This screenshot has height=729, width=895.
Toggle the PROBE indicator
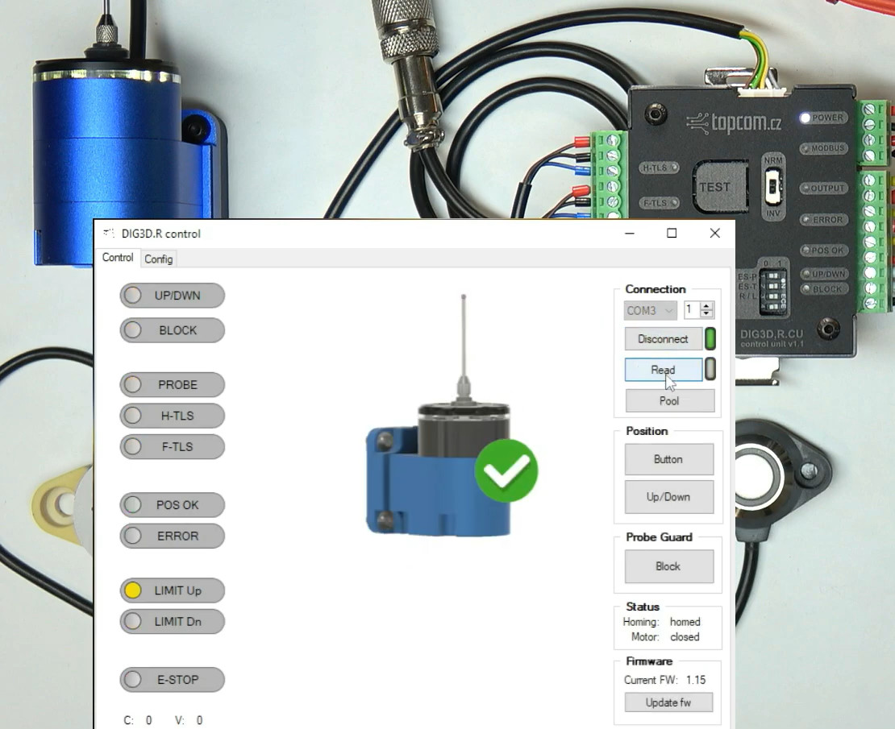(172, 385)
